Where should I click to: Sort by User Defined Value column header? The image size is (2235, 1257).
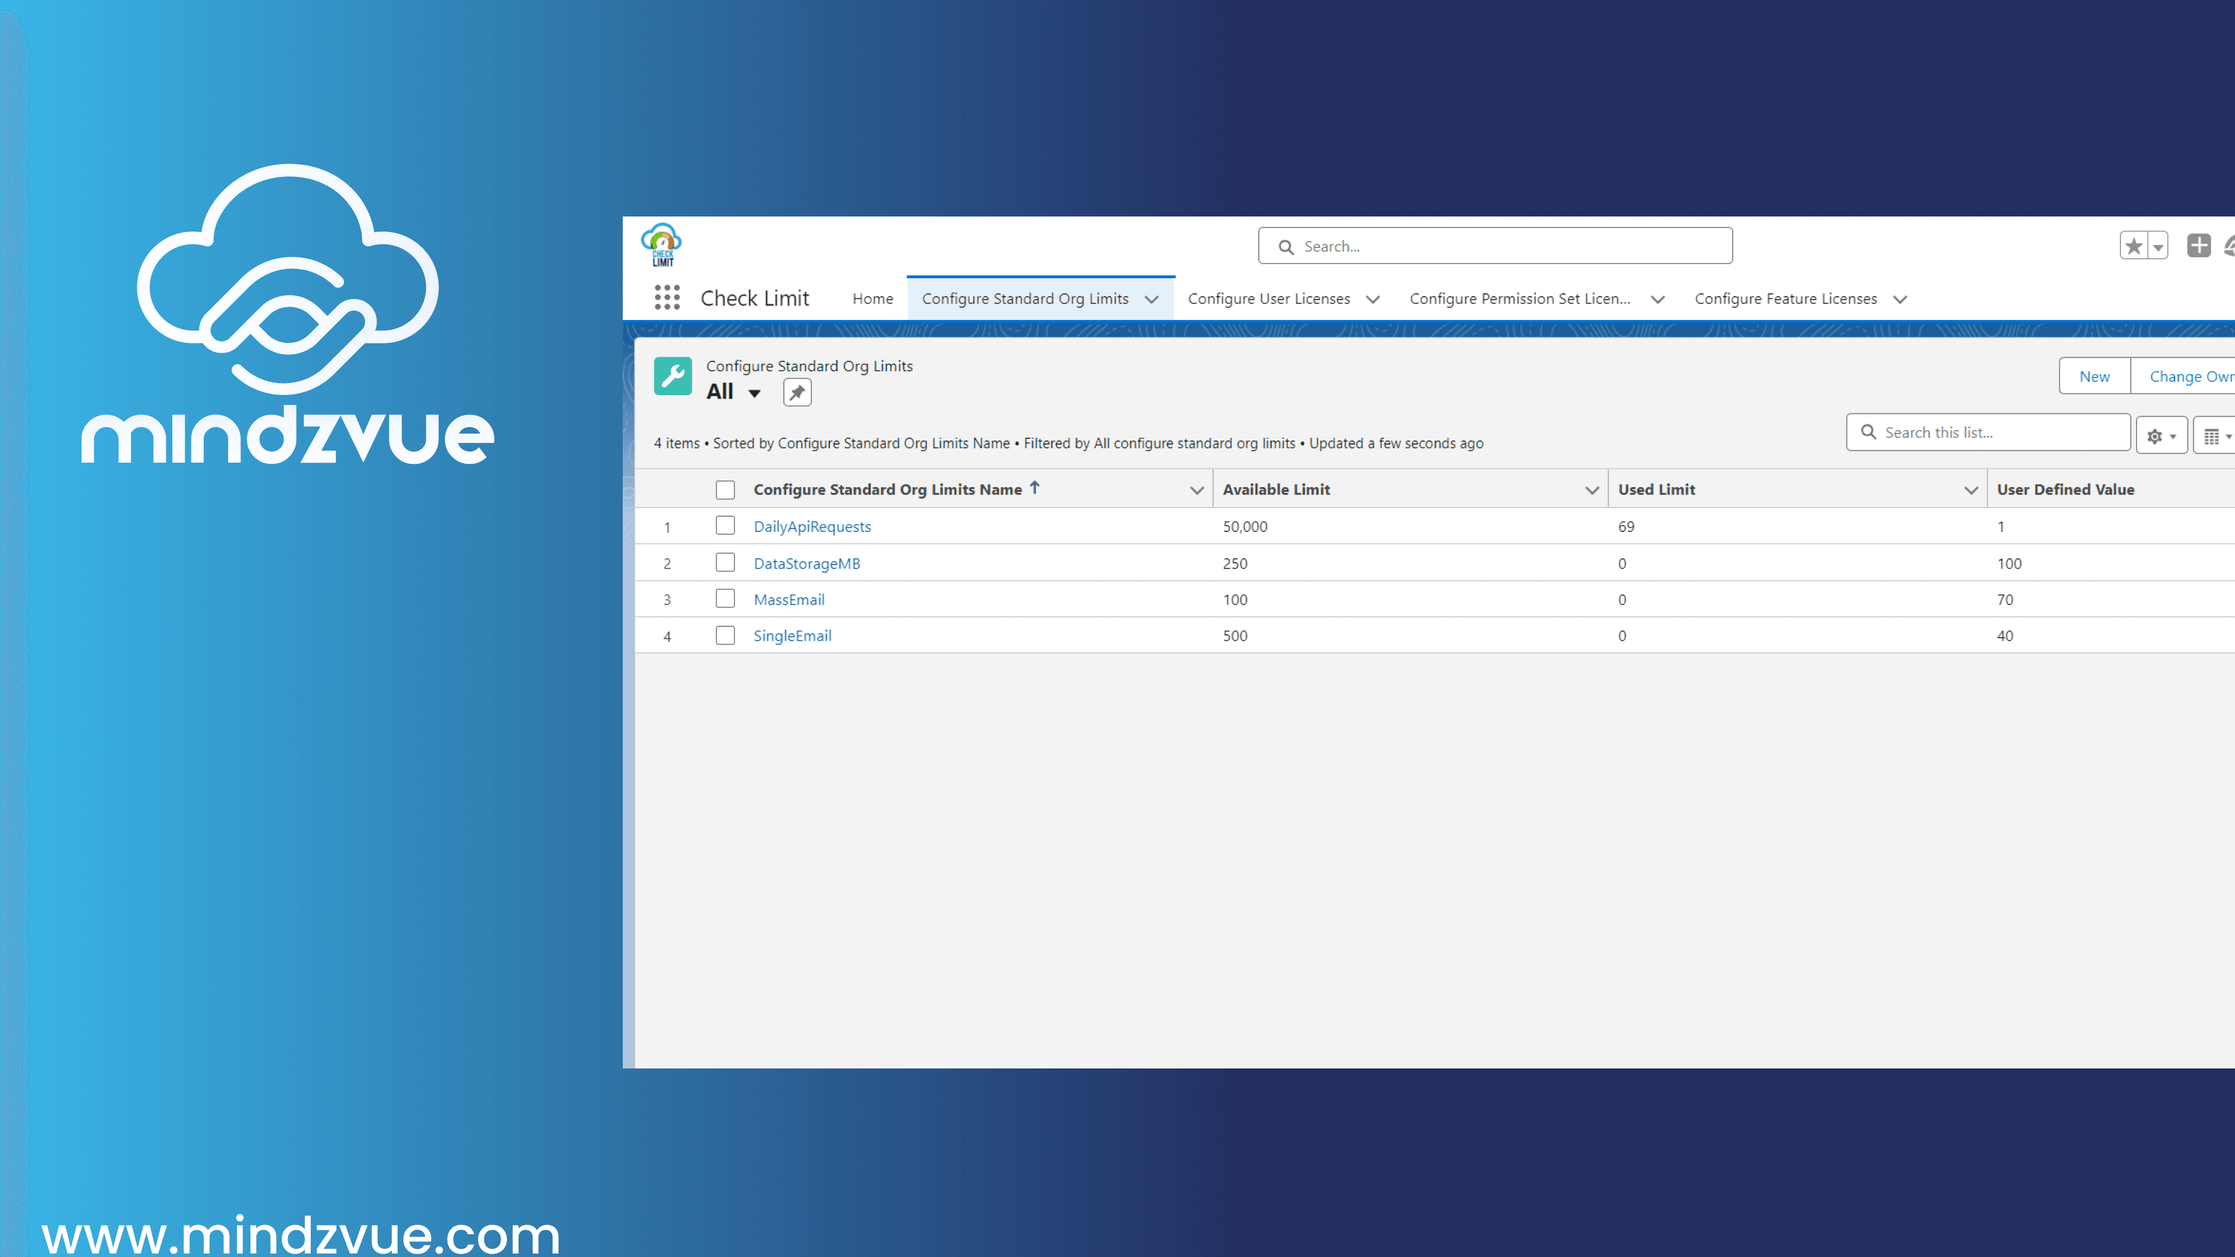pyautogui.click(x=2065, y=489)
